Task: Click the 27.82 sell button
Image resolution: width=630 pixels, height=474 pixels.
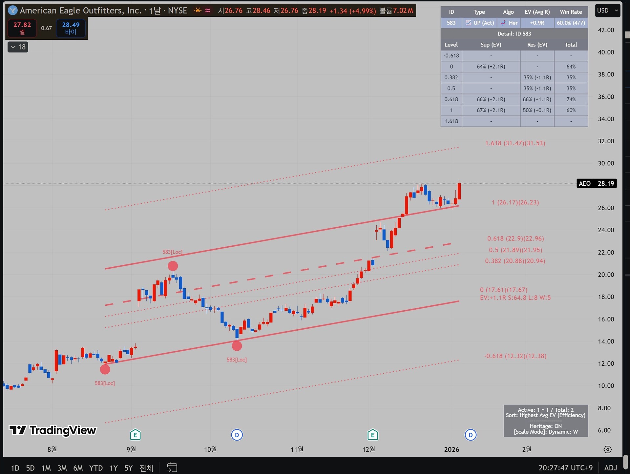Action: [x=22, y=28]
